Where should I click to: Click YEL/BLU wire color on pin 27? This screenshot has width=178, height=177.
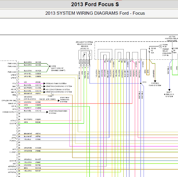[x=27, y=139]
